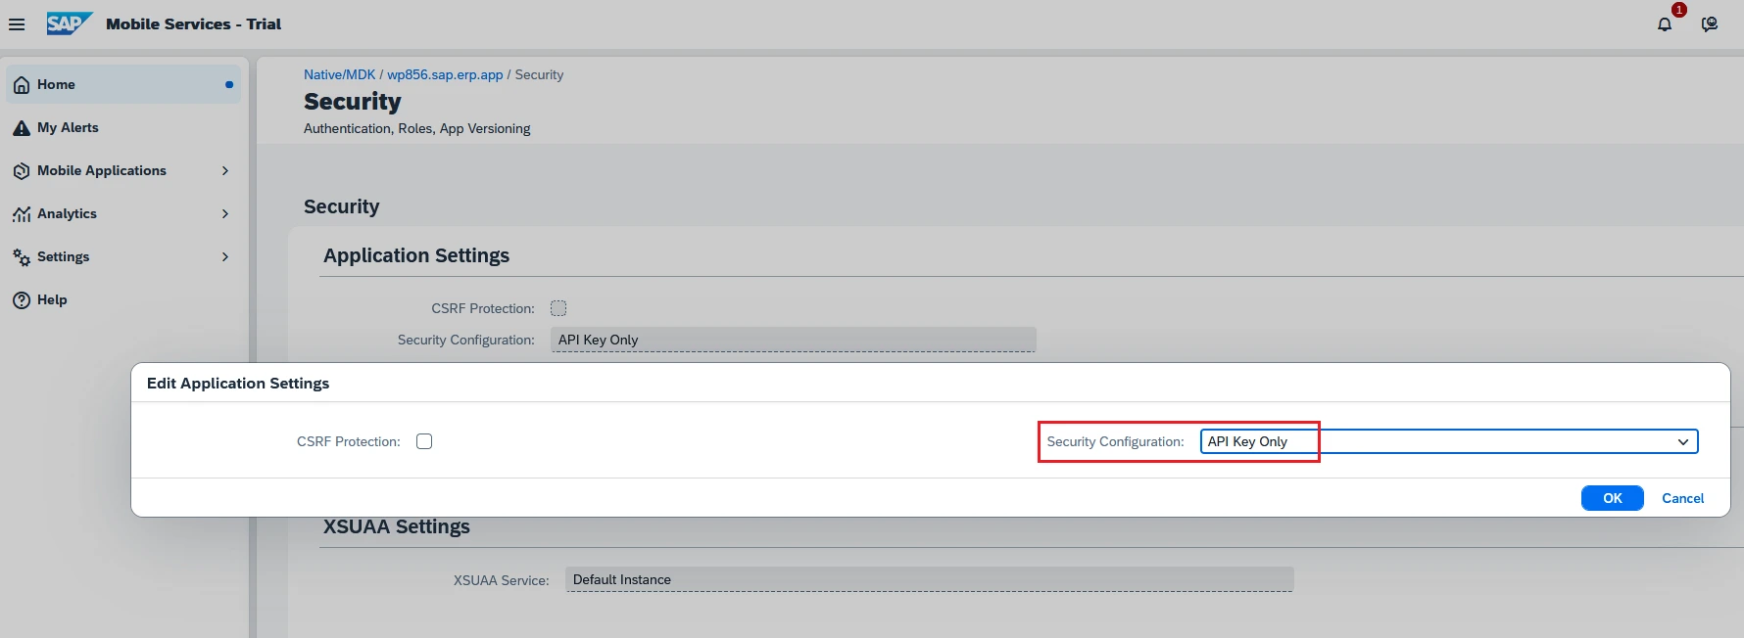The width and height of the screenshot is (1744, 638).
Task: Open the notifications bell
Action: point(1665,24)
